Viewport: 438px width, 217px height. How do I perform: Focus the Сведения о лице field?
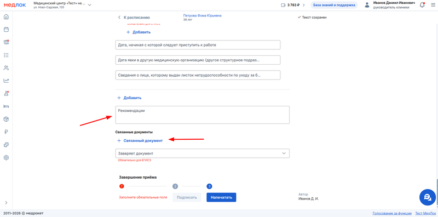click(x=198, y=75)
